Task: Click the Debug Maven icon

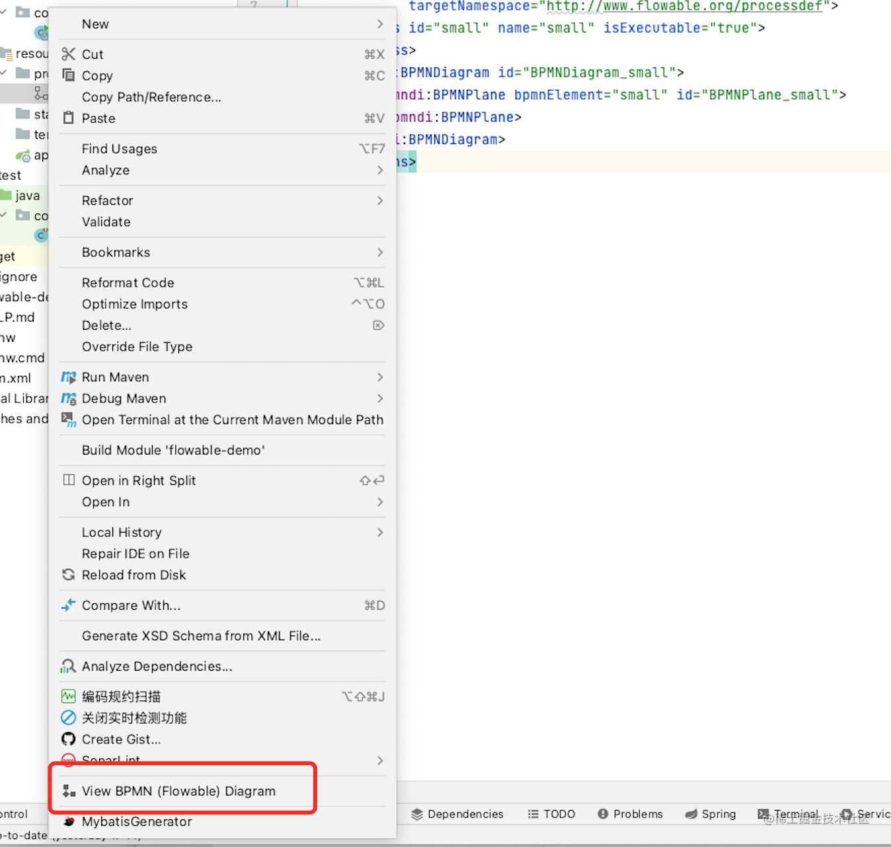Action: (x=69, y=398)
